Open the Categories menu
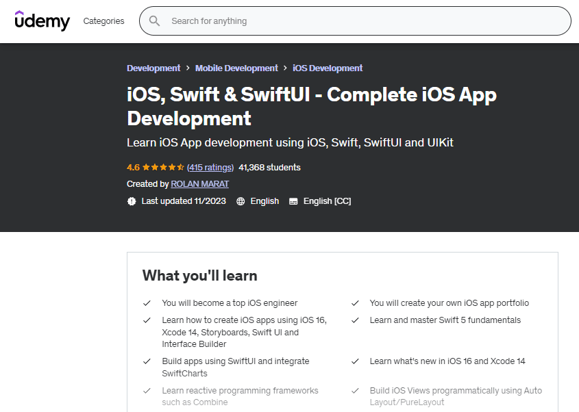 click(x=103, y=21)
